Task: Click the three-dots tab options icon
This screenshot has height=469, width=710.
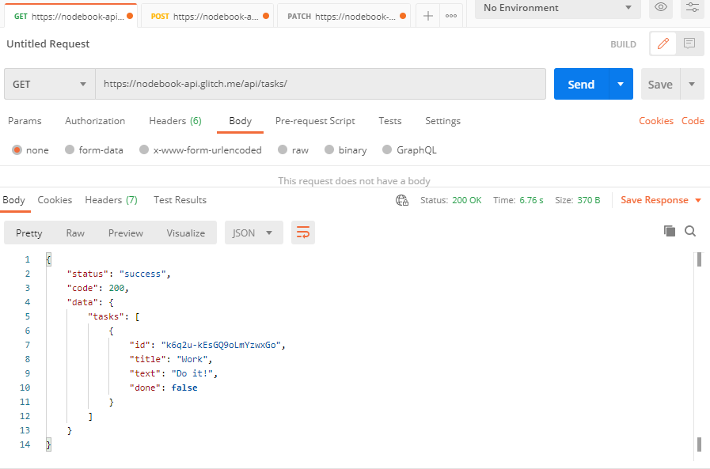Action: pos(451,16)
